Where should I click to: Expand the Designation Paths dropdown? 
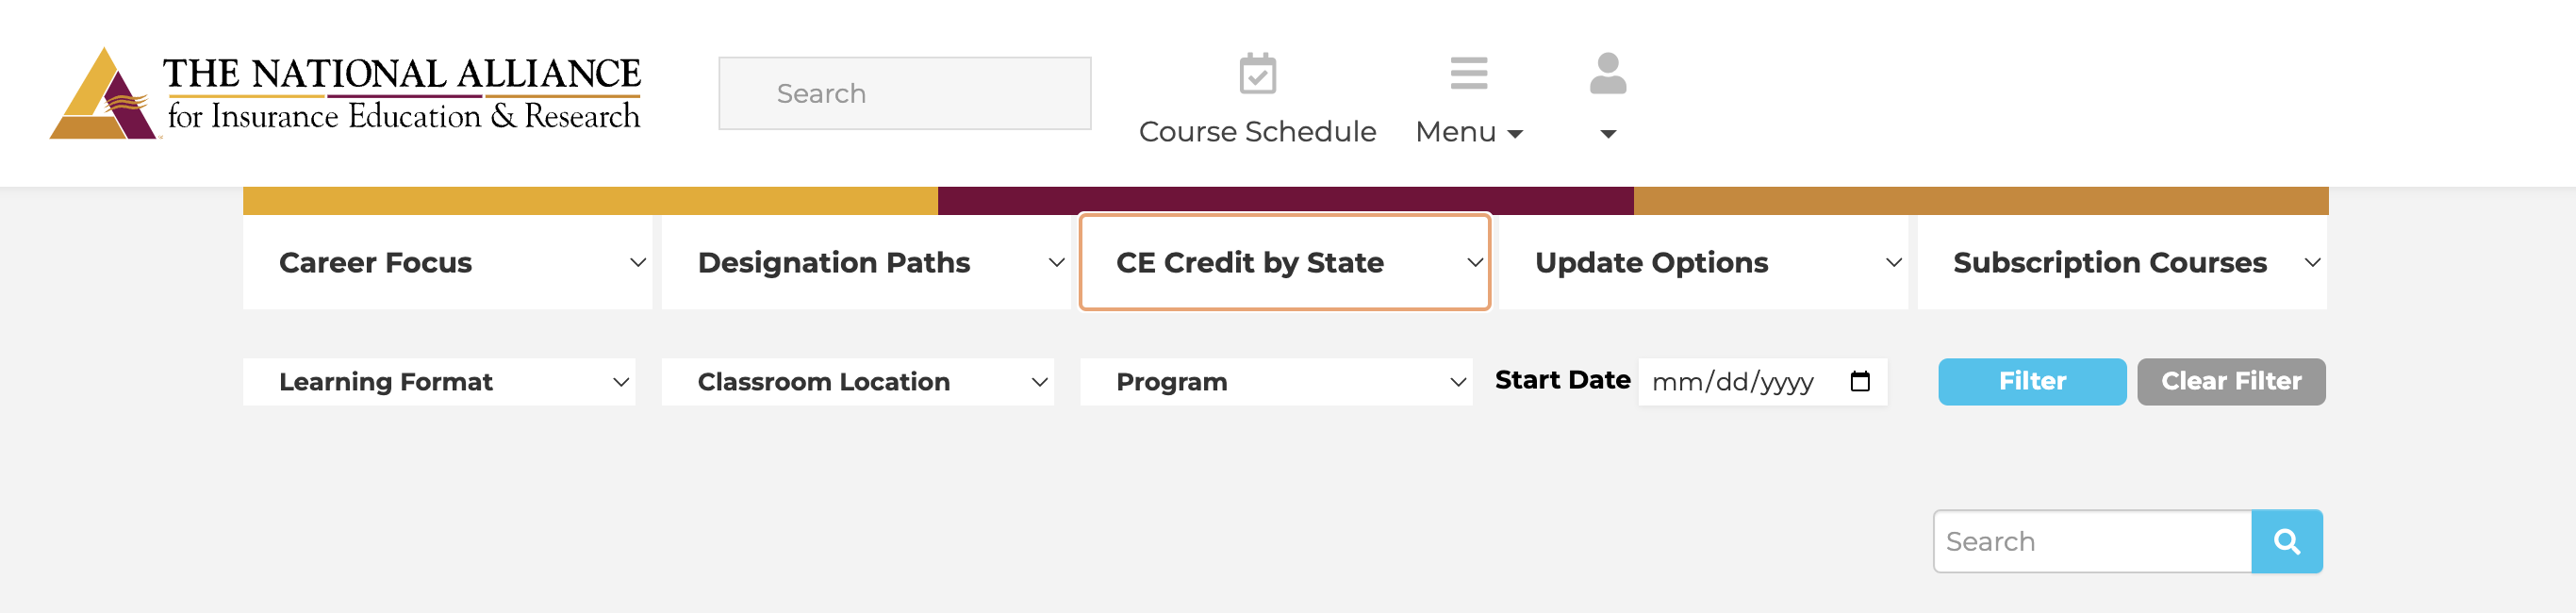[x=866, y=262]
